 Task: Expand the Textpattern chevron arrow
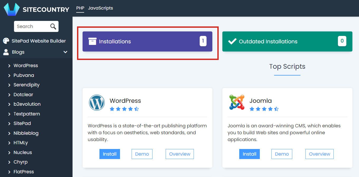tap(9, 114)
